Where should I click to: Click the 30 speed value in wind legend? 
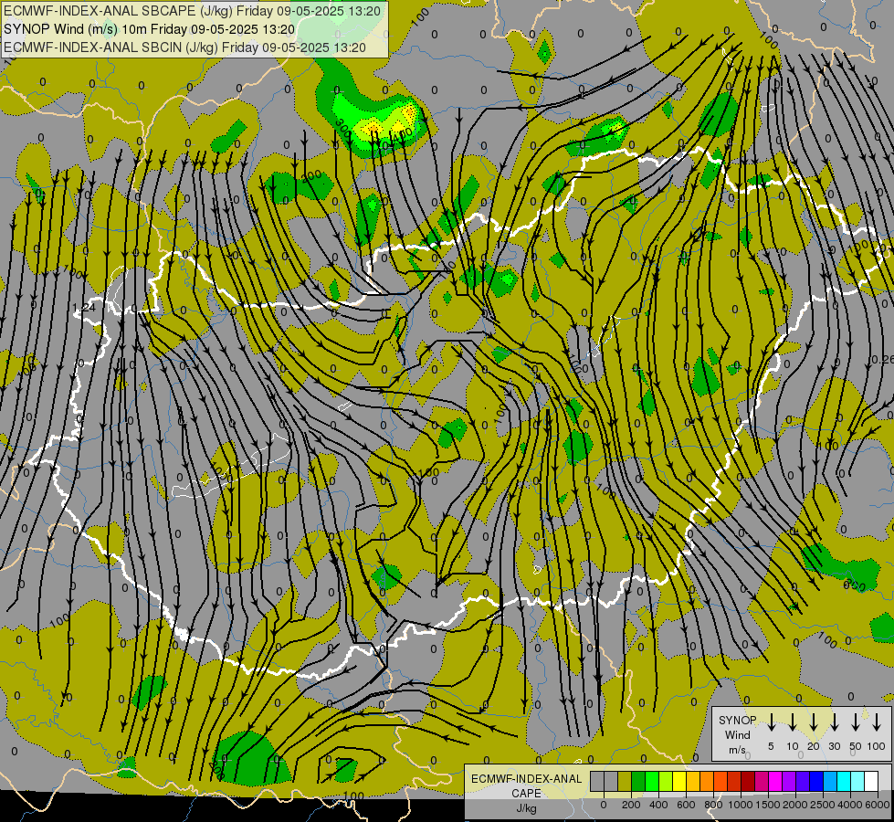pos(835,746)
